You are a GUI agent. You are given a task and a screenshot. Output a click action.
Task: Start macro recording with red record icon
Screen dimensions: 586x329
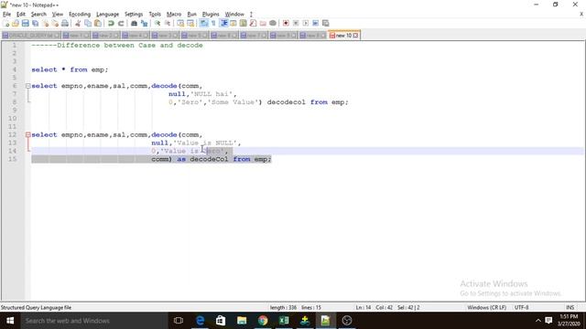click(286, 23)
